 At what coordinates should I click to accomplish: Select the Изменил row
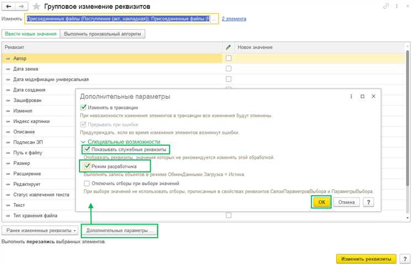[39, 111]
